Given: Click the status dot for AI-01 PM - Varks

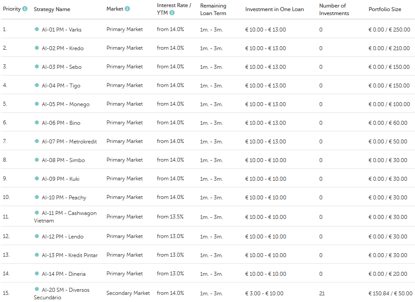Looking at the screenshot, I should [37, 29].
